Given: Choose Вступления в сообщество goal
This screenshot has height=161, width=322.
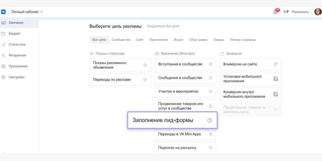Looking at the screenshot, I should coord(185,64).
